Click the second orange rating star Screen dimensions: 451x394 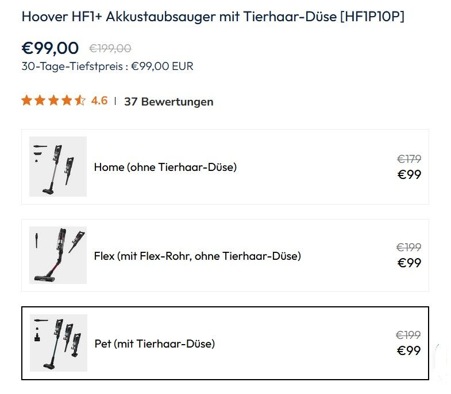pyautogui.click(x=40, y=101)
